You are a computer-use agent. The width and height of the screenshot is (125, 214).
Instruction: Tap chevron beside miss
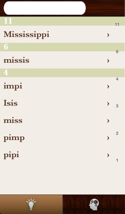(x=108, y=121)
